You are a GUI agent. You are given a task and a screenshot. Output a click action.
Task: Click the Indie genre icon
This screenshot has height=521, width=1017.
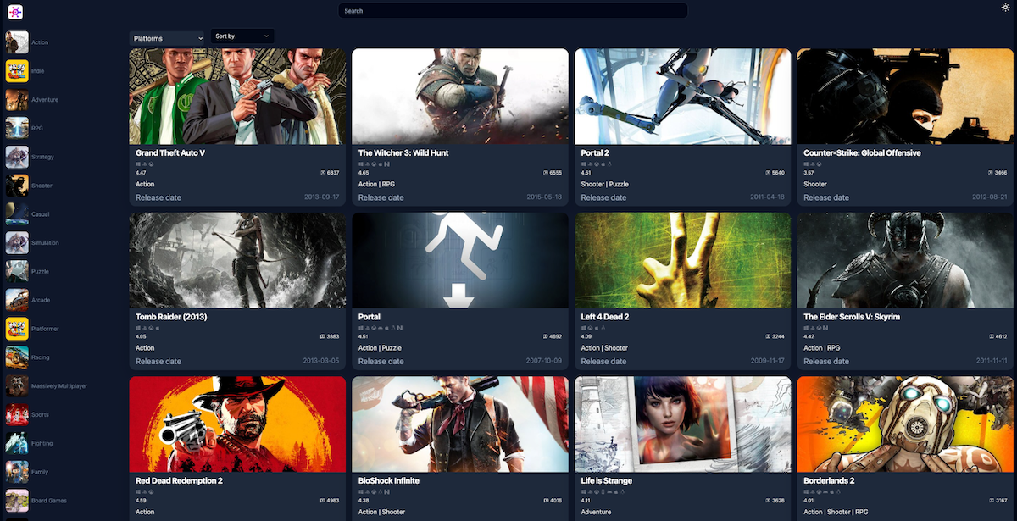(17, 71)
